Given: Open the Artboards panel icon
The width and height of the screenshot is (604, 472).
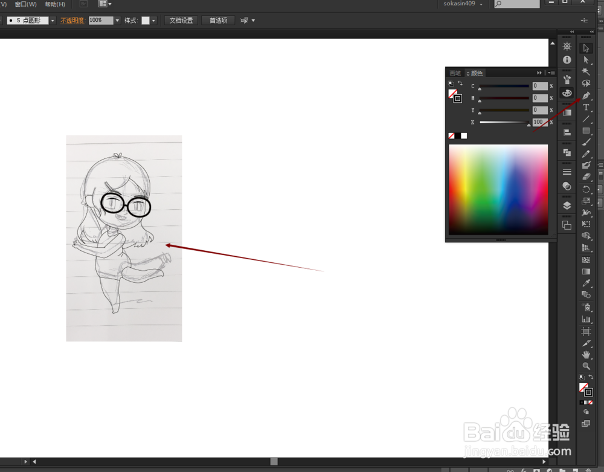Looking at the screenshot, I should tap(567, 225).
